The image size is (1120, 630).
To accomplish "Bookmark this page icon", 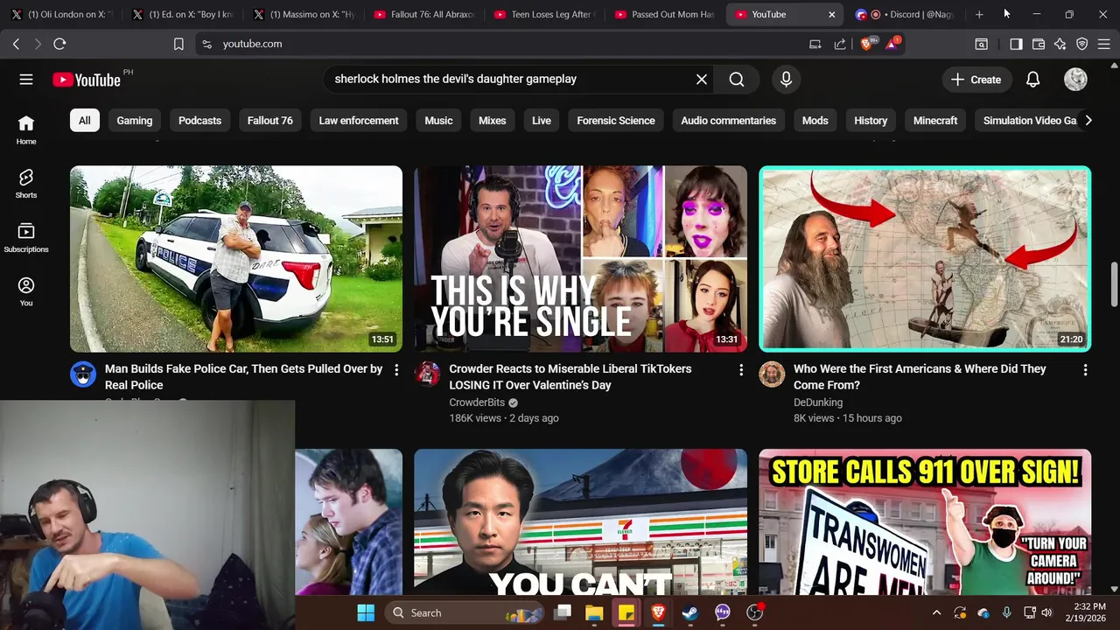I will (178, 44).
